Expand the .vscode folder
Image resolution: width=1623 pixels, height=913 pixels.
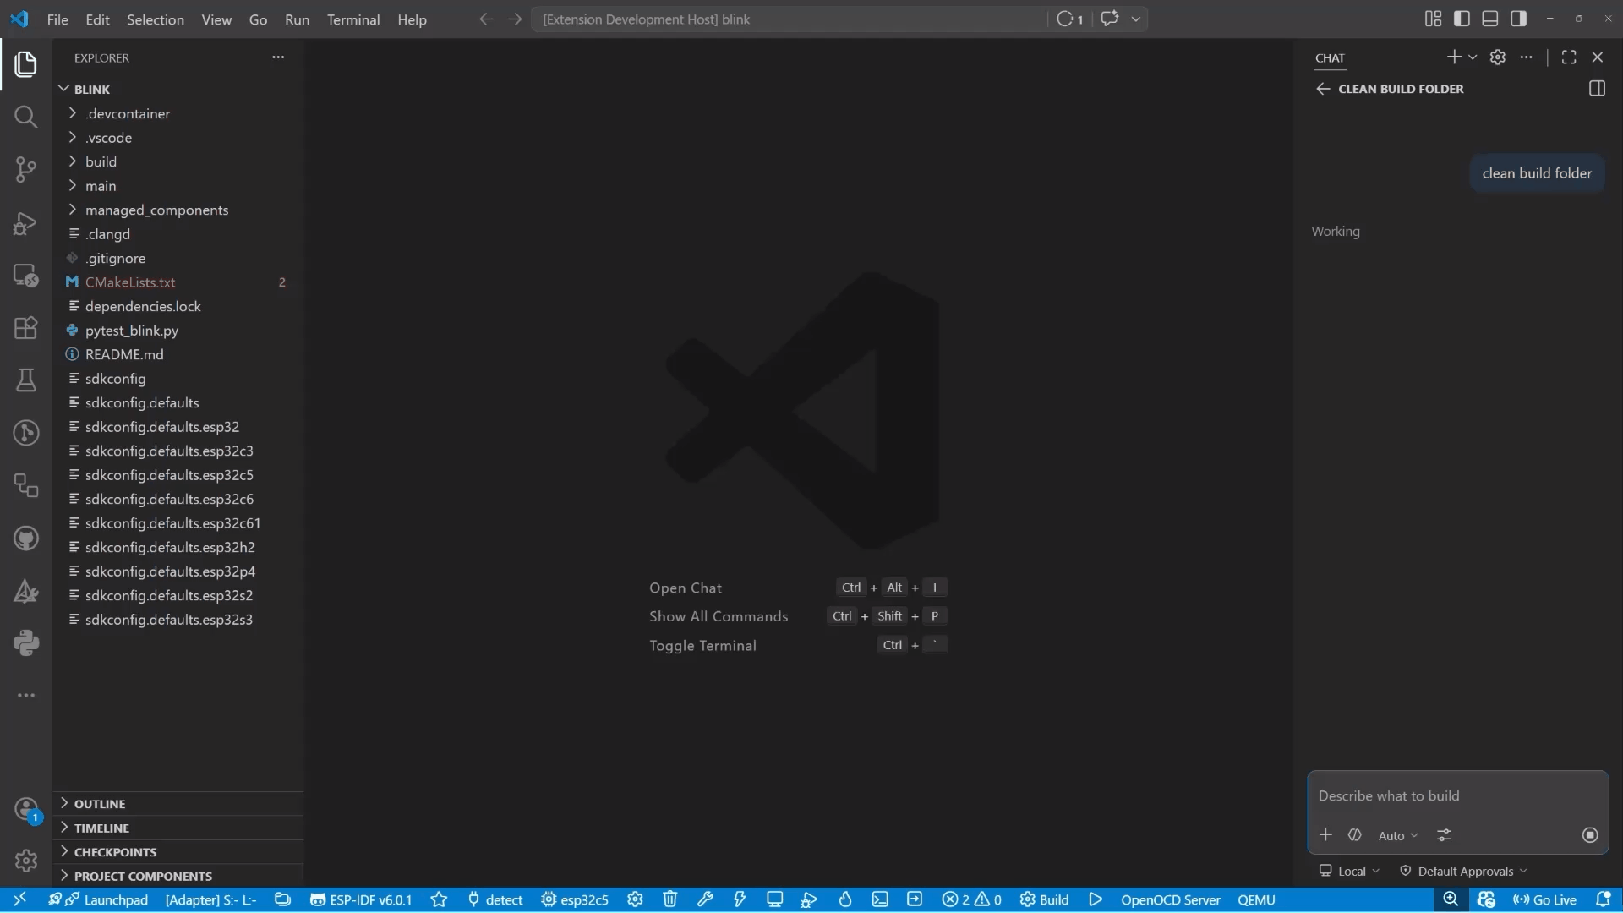(x=178, y=138)
